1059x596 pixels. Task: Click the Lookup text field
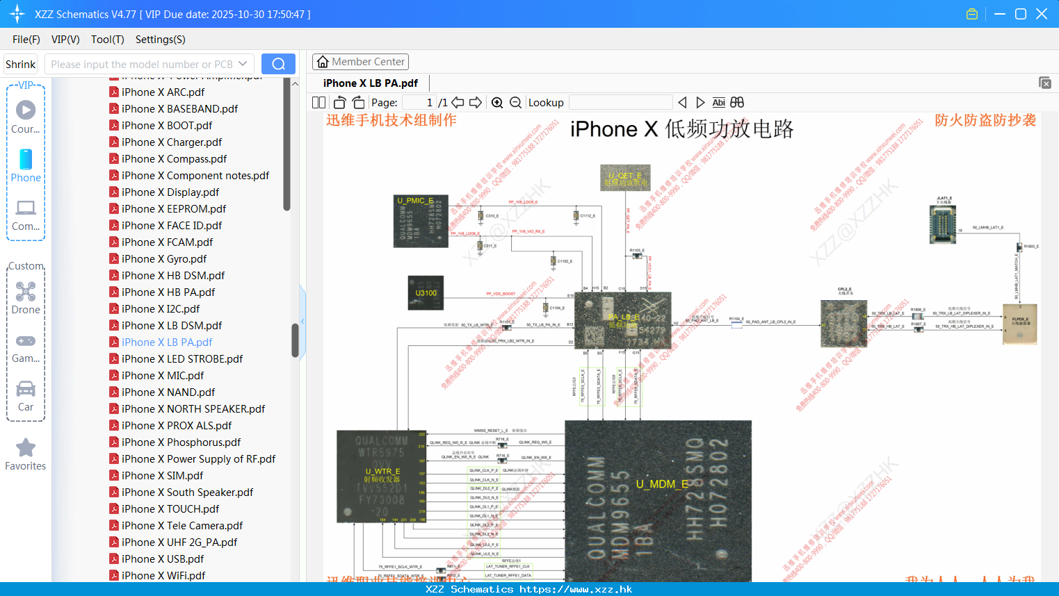(x=620, y=102)
